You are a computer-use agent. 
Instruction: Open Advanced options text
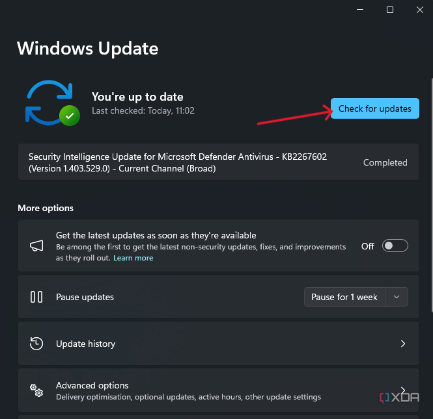click(x=92, y=385)
